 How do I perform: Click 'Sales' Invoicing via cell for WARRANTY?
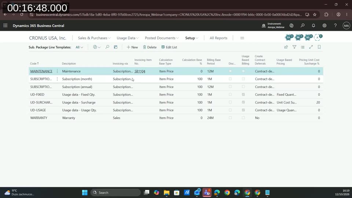tap(117, 118)
